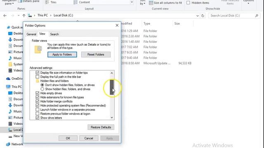Open Network icon in the sidebar
Screen dimensions: 264x148
[x=8, y=144]
